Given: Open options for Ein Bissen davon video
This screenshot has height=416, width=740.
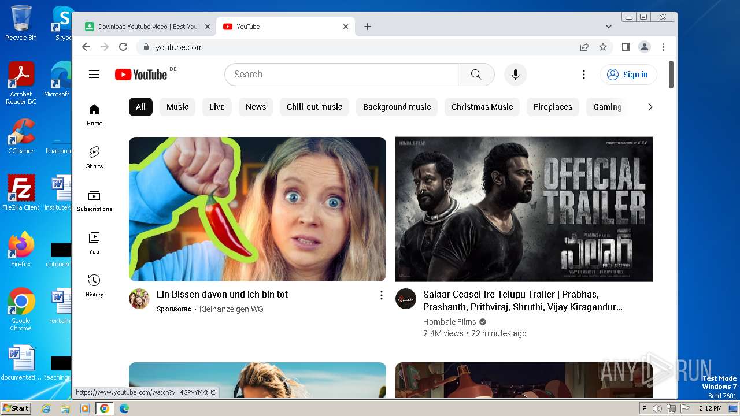Looking at the screenshot, I should pos(381,295).
